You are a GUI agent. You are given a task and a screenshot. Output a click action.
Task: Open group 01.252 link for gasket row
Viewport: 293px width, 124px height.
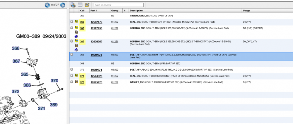pyautogui.click(x=115, y=82)
